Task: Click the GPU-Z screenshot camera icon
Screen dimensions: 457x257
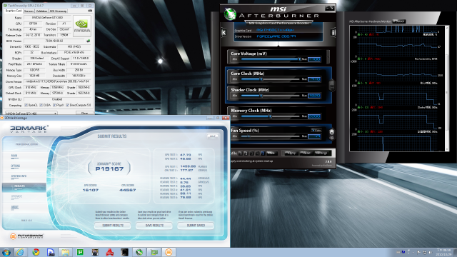Action: (x=90, y=11)
